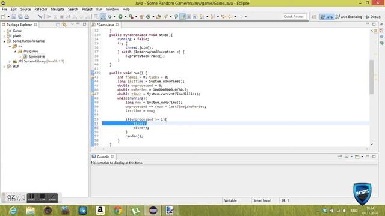Open the Navigate menu
Image resolution: width=385 pixels, height=216 pixels.
[x=58, y=10]
